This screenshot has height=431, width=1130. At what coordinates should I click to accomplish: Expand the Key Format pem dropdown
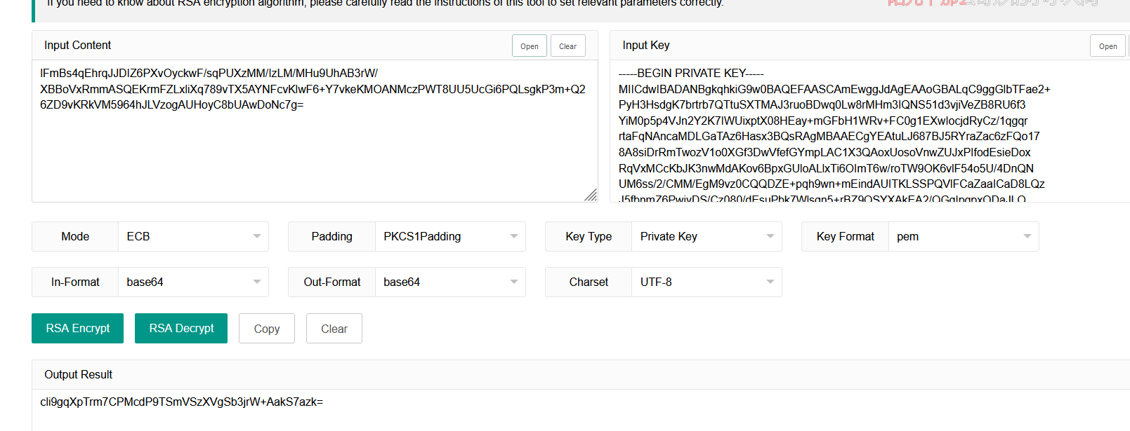click(964, 236)
